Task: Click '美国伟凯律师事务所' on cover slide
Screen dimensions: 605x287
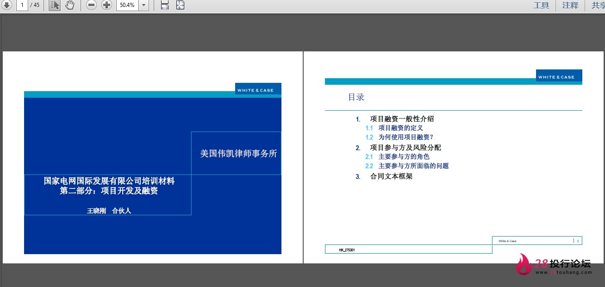Action: point(238,154)
